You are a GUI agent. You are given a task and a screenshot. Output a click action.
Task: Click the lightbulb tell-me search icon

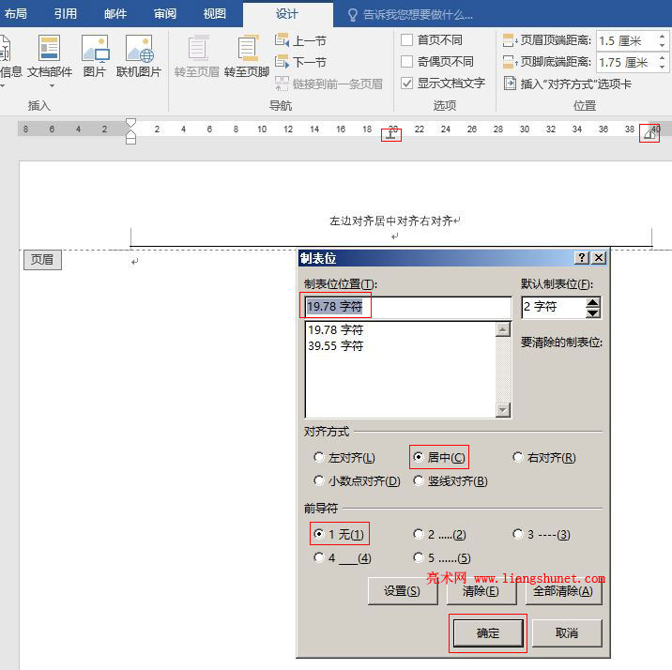coord(352,15)
